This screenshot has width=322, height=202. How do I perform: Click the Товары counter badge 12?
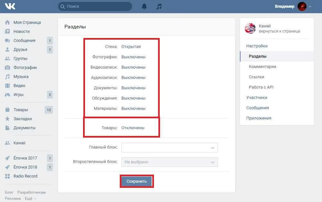coord(49,110)
